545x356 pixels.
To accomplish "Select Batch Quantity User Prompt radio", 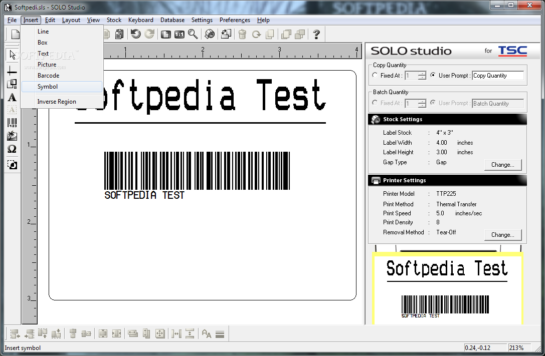I will (433, 103).
